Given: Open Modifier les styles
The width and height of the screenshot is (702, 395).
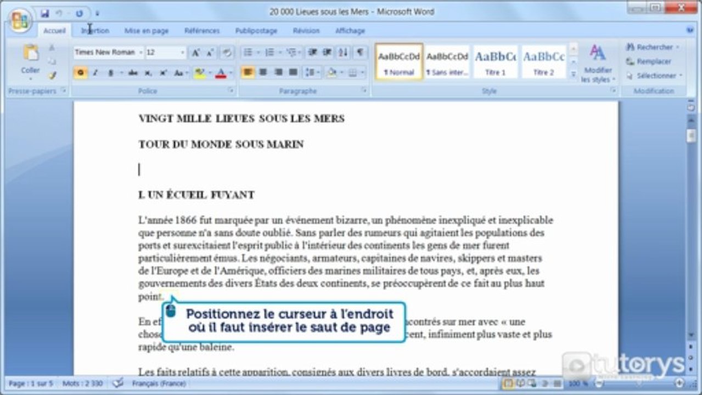Looking at the screenshot, I should click(x=598, y=63).
